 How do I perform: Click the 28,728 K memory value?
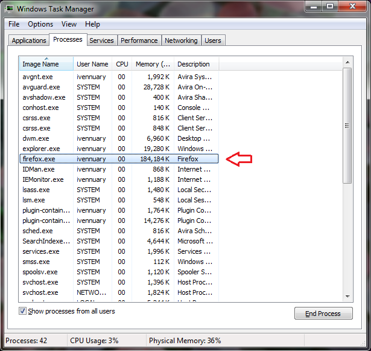click(x=156, y=87)
